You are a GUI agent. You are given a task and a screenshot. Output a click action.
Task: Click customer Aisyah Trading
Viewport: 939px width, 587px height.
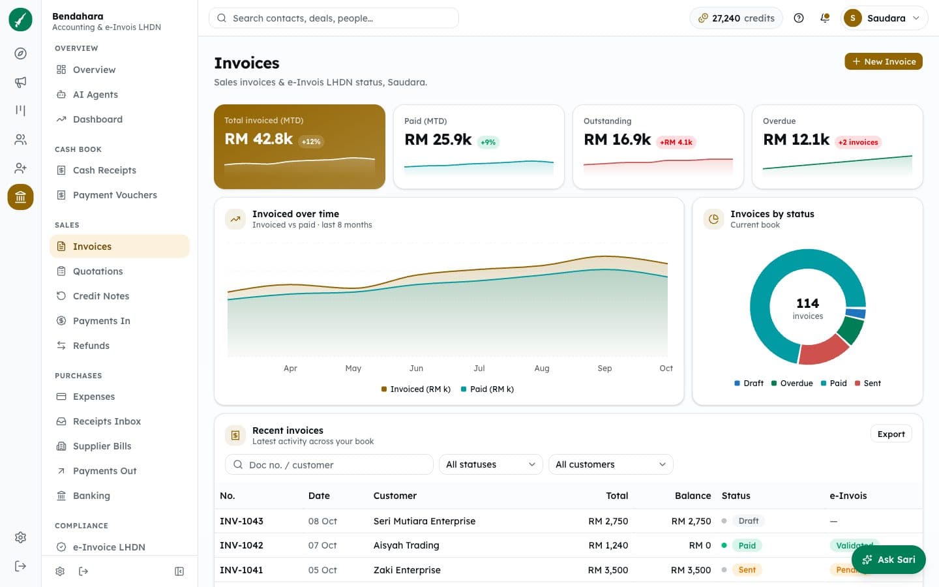pyautogui.click(x=406, y=545)
